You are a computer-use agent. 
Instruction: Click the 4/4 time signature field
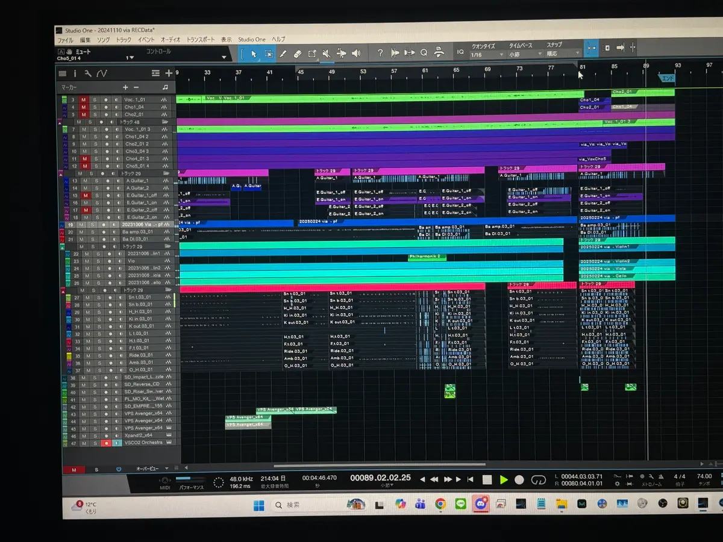pos(679,476)
